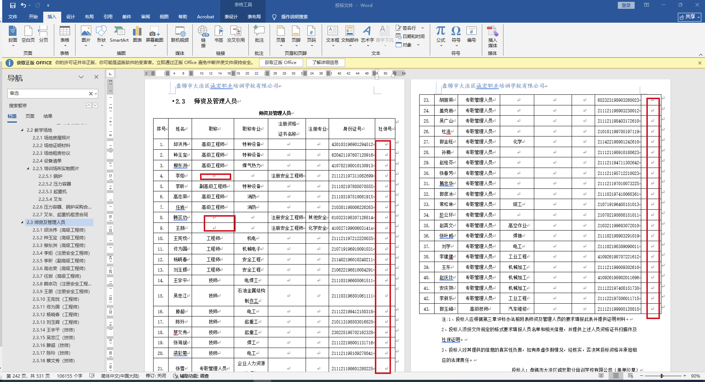
Task: Open the Page Number (页码) menu
Action: pyautogui.click(x=311, y=35)
